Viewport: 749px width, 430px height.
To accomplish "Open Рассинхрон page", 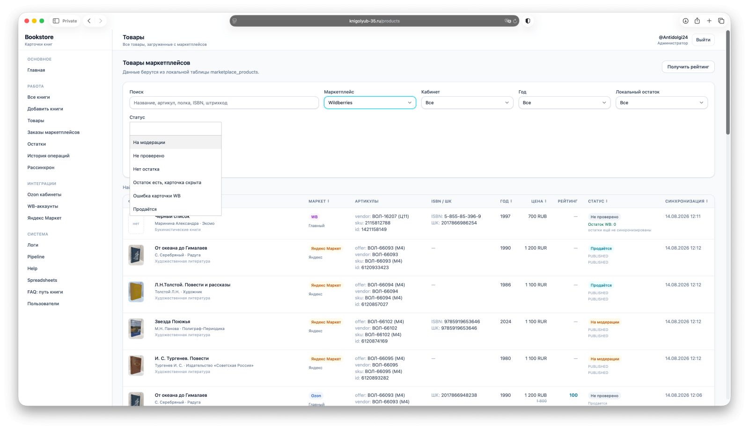I will [x=41, y=167].
